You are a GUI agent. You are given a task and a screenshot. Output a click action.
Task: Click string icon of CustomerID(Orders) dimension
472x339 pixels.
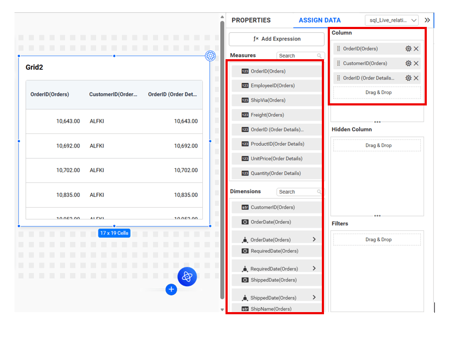245,207
